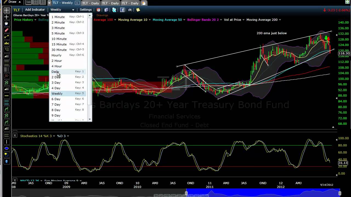Expand Vol at Price options arrow
This screenshot has height=197, width=351.
244,20
